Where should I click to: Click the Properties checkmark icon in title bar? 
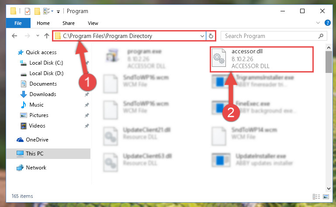(x=28, y=11)
